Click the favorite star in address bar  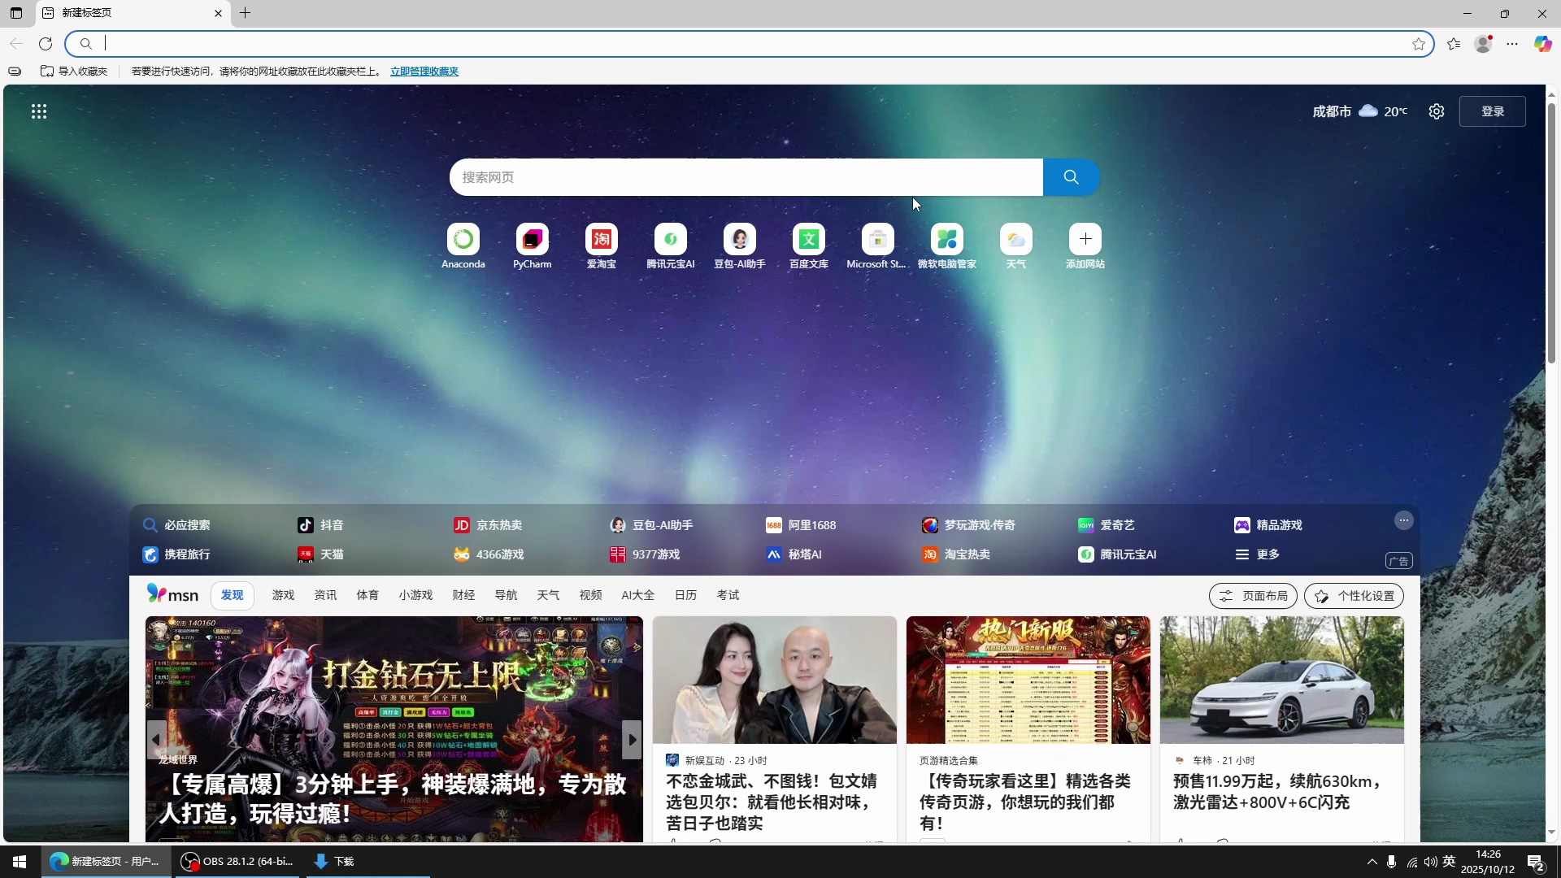pyautogui.click(x=1419, y=44)
